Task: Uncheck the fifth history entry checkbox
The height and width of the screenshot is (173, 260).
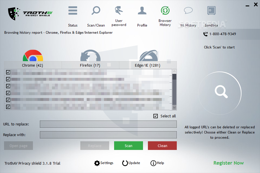Action: [x=8, y=100]
